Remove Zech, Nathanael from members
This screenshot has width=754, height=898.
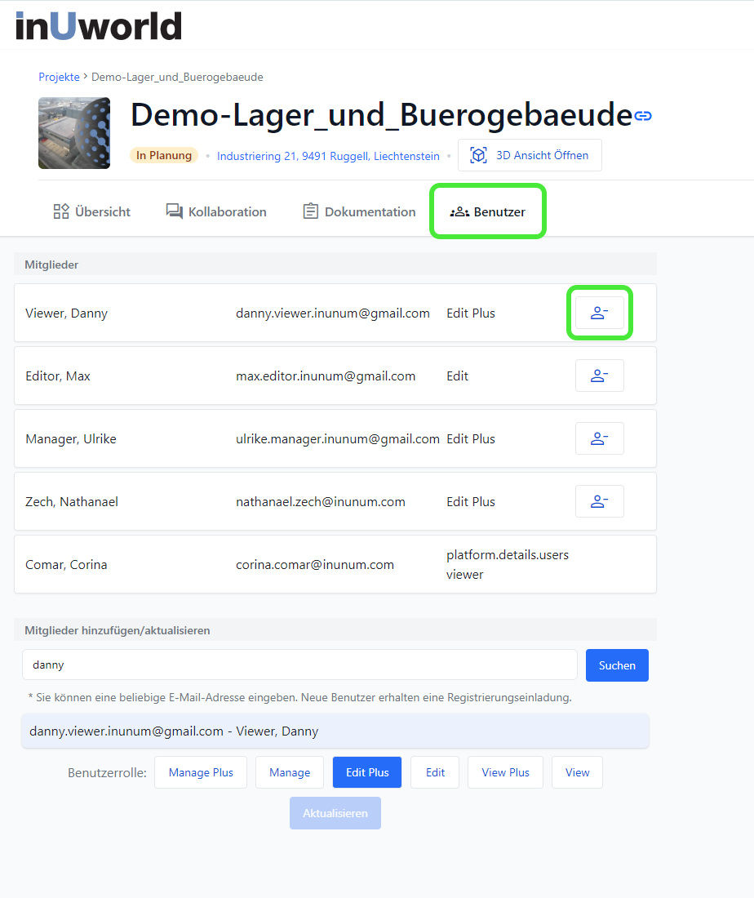click(599, 501)
